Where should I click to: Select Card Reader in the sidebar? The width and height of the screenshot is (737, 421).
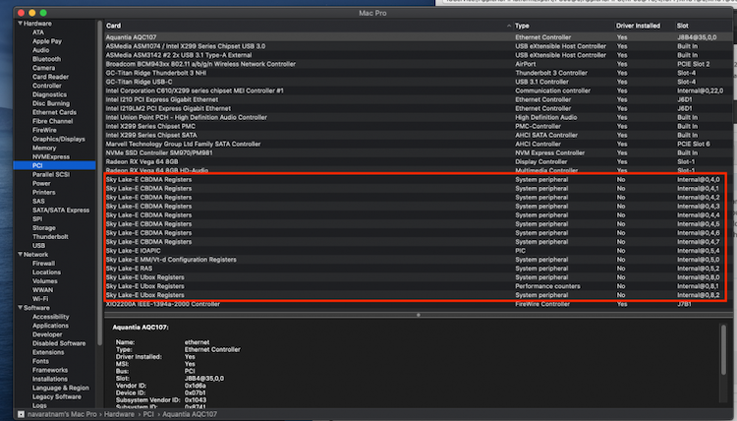(50, 77)
